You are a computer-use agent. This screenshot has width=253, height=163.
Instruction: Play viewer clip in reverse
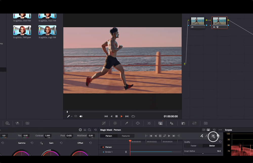[111, 116]
